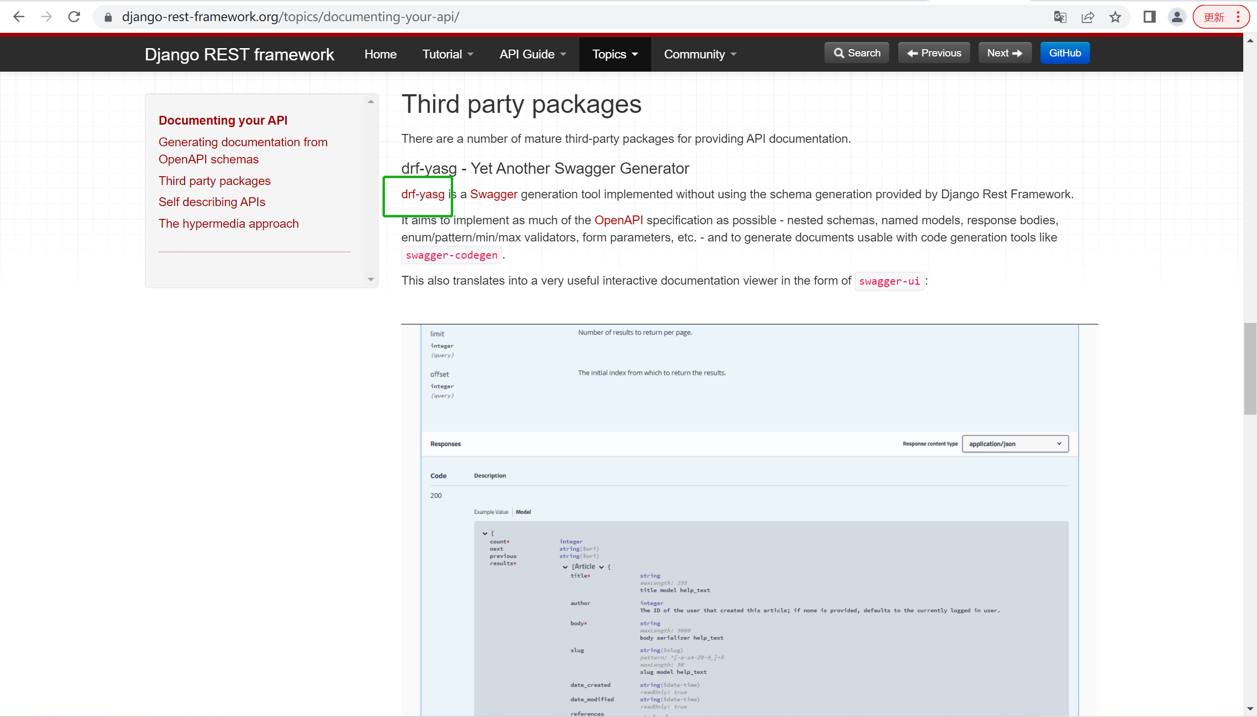Open Django REST framework brand link
The width and height of the screenshot is (1257, 717).
[240, 54]
